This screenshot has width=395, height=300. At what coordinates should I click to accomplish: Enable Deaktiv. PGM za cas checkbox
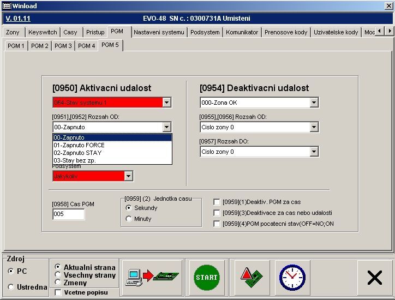(217, 202)
